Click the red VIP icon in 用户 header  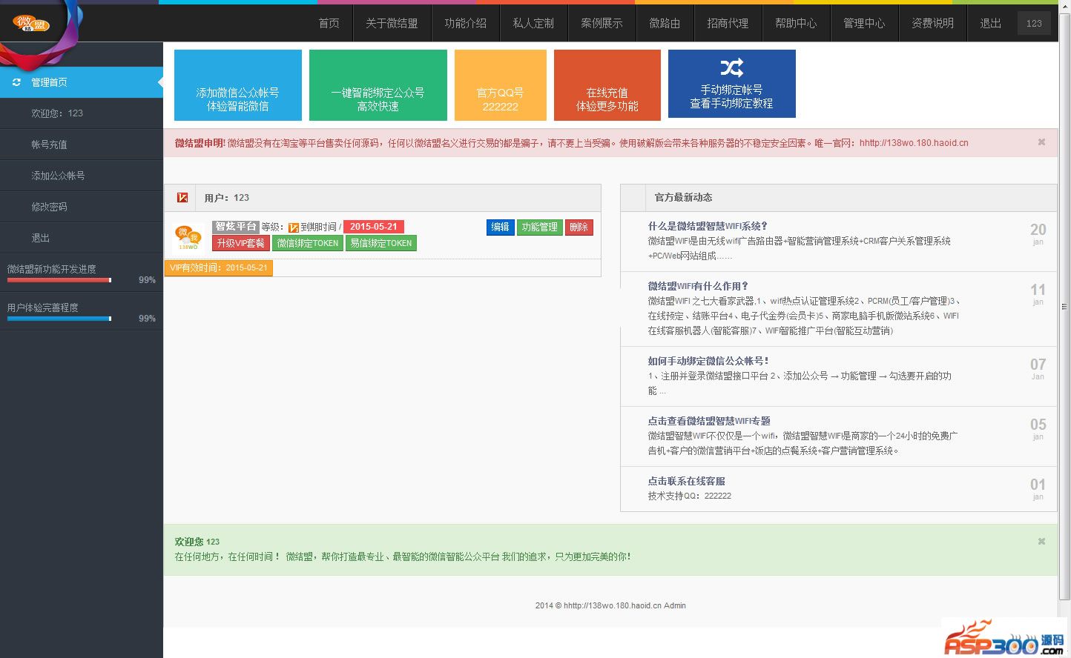[x=182, y=198]
